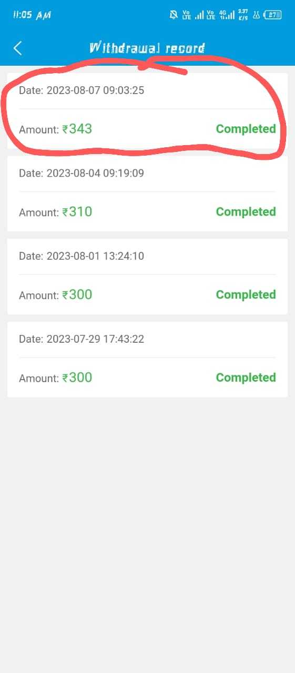The height and width of the screenshot is (673, 295).
Task: Tap the back arrow icon
Action: [x=18, y=48]
